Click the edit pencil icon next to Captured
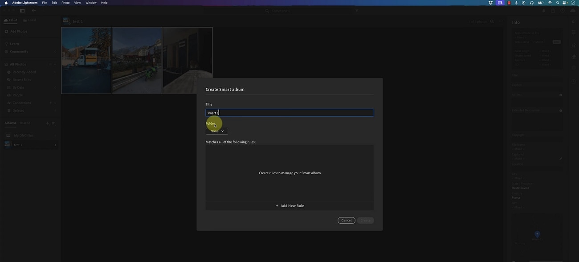579x262 pixels. click(x=561, y=159)
